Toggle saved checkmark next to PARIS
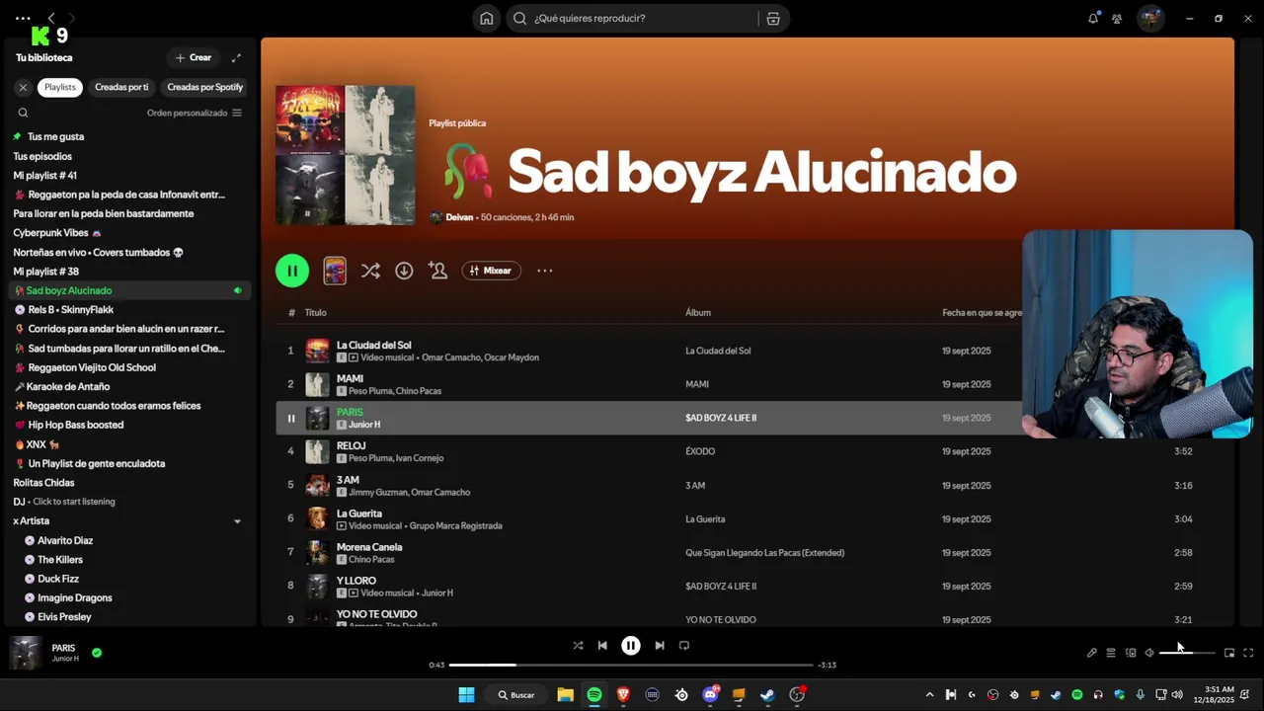Image resolution: width=1264 pixels, height=711 pixels. (97, 653)
